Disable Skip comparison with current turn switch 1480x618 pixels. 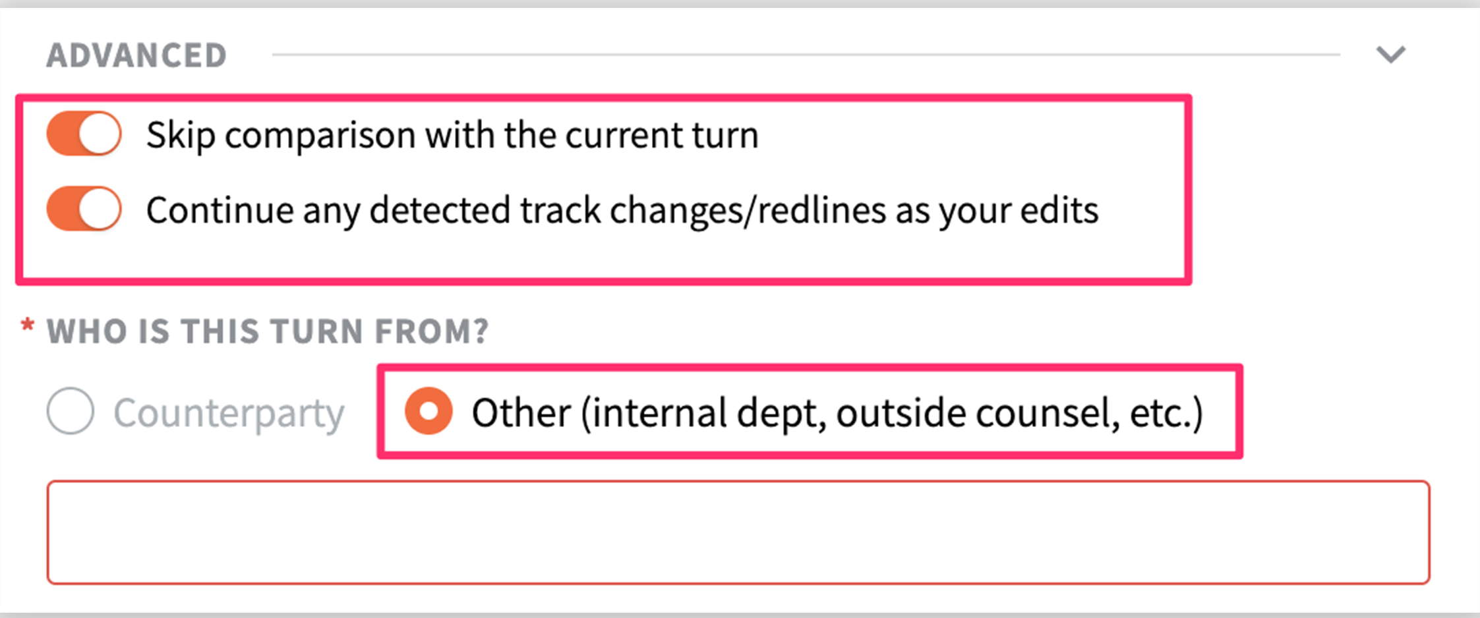click(84, 134)
